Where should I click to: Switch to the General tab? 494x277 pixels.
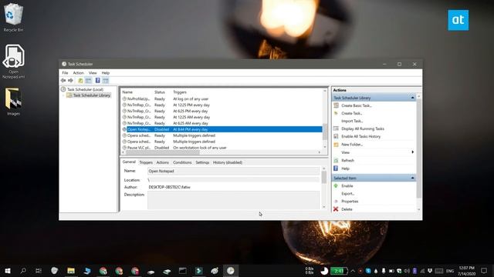(x=129, y=162)
